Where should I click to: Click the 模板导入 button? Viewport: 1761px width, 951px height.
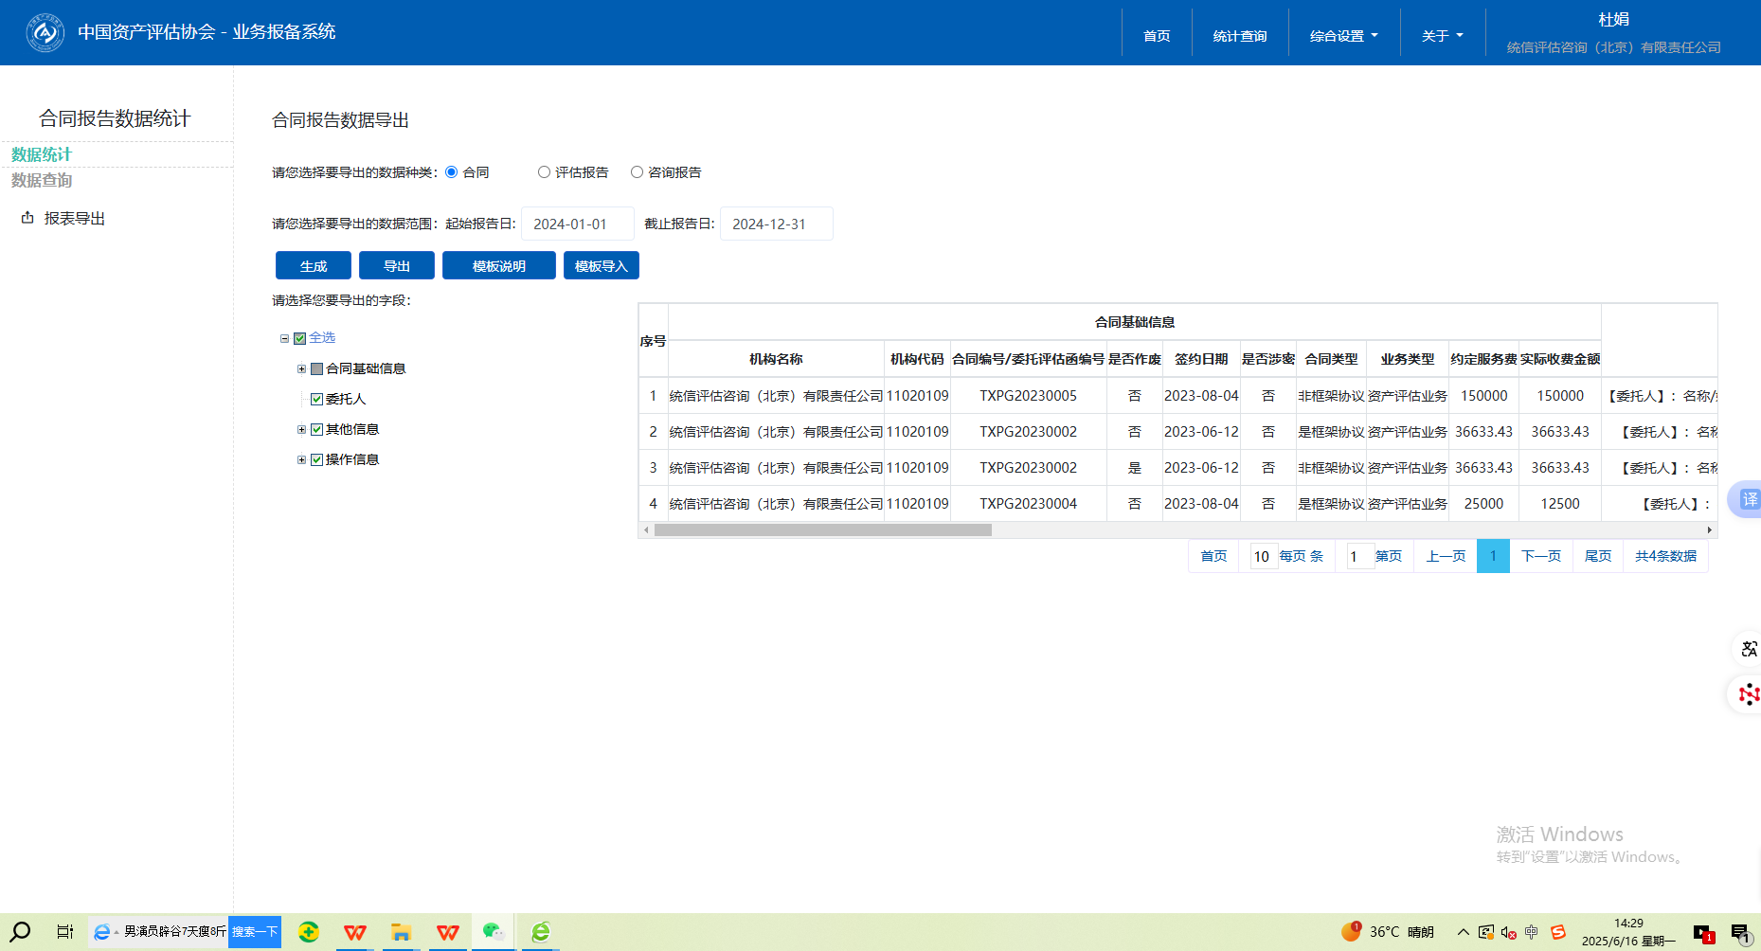point(601,266)
